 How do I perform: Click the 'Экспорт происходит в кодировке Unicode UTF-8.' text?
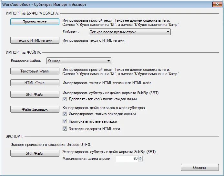coord(51,145)
